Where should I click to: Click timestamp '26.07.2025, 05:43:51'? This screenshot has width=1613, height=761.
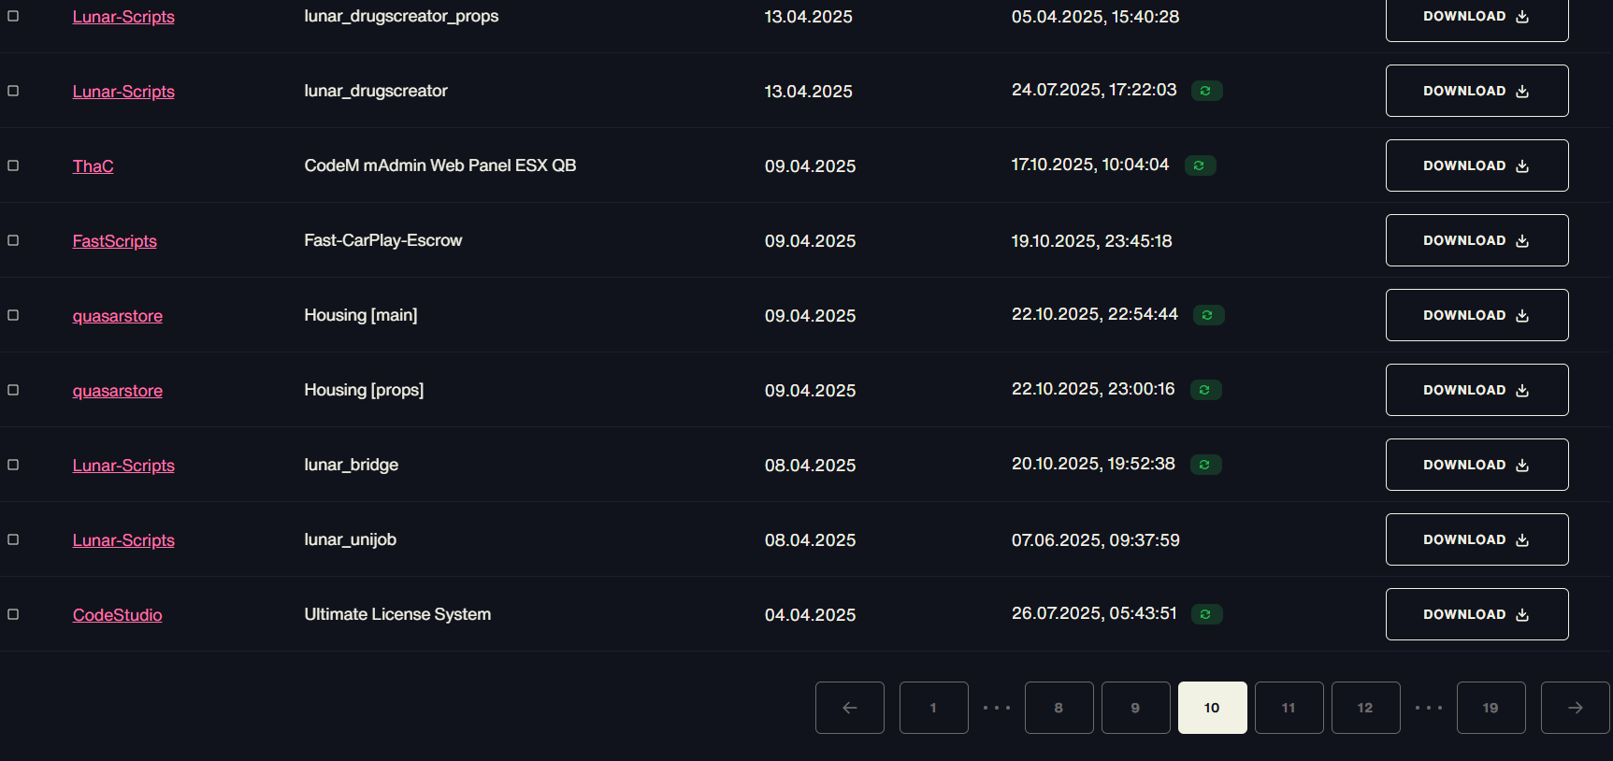click(1094, 613)
